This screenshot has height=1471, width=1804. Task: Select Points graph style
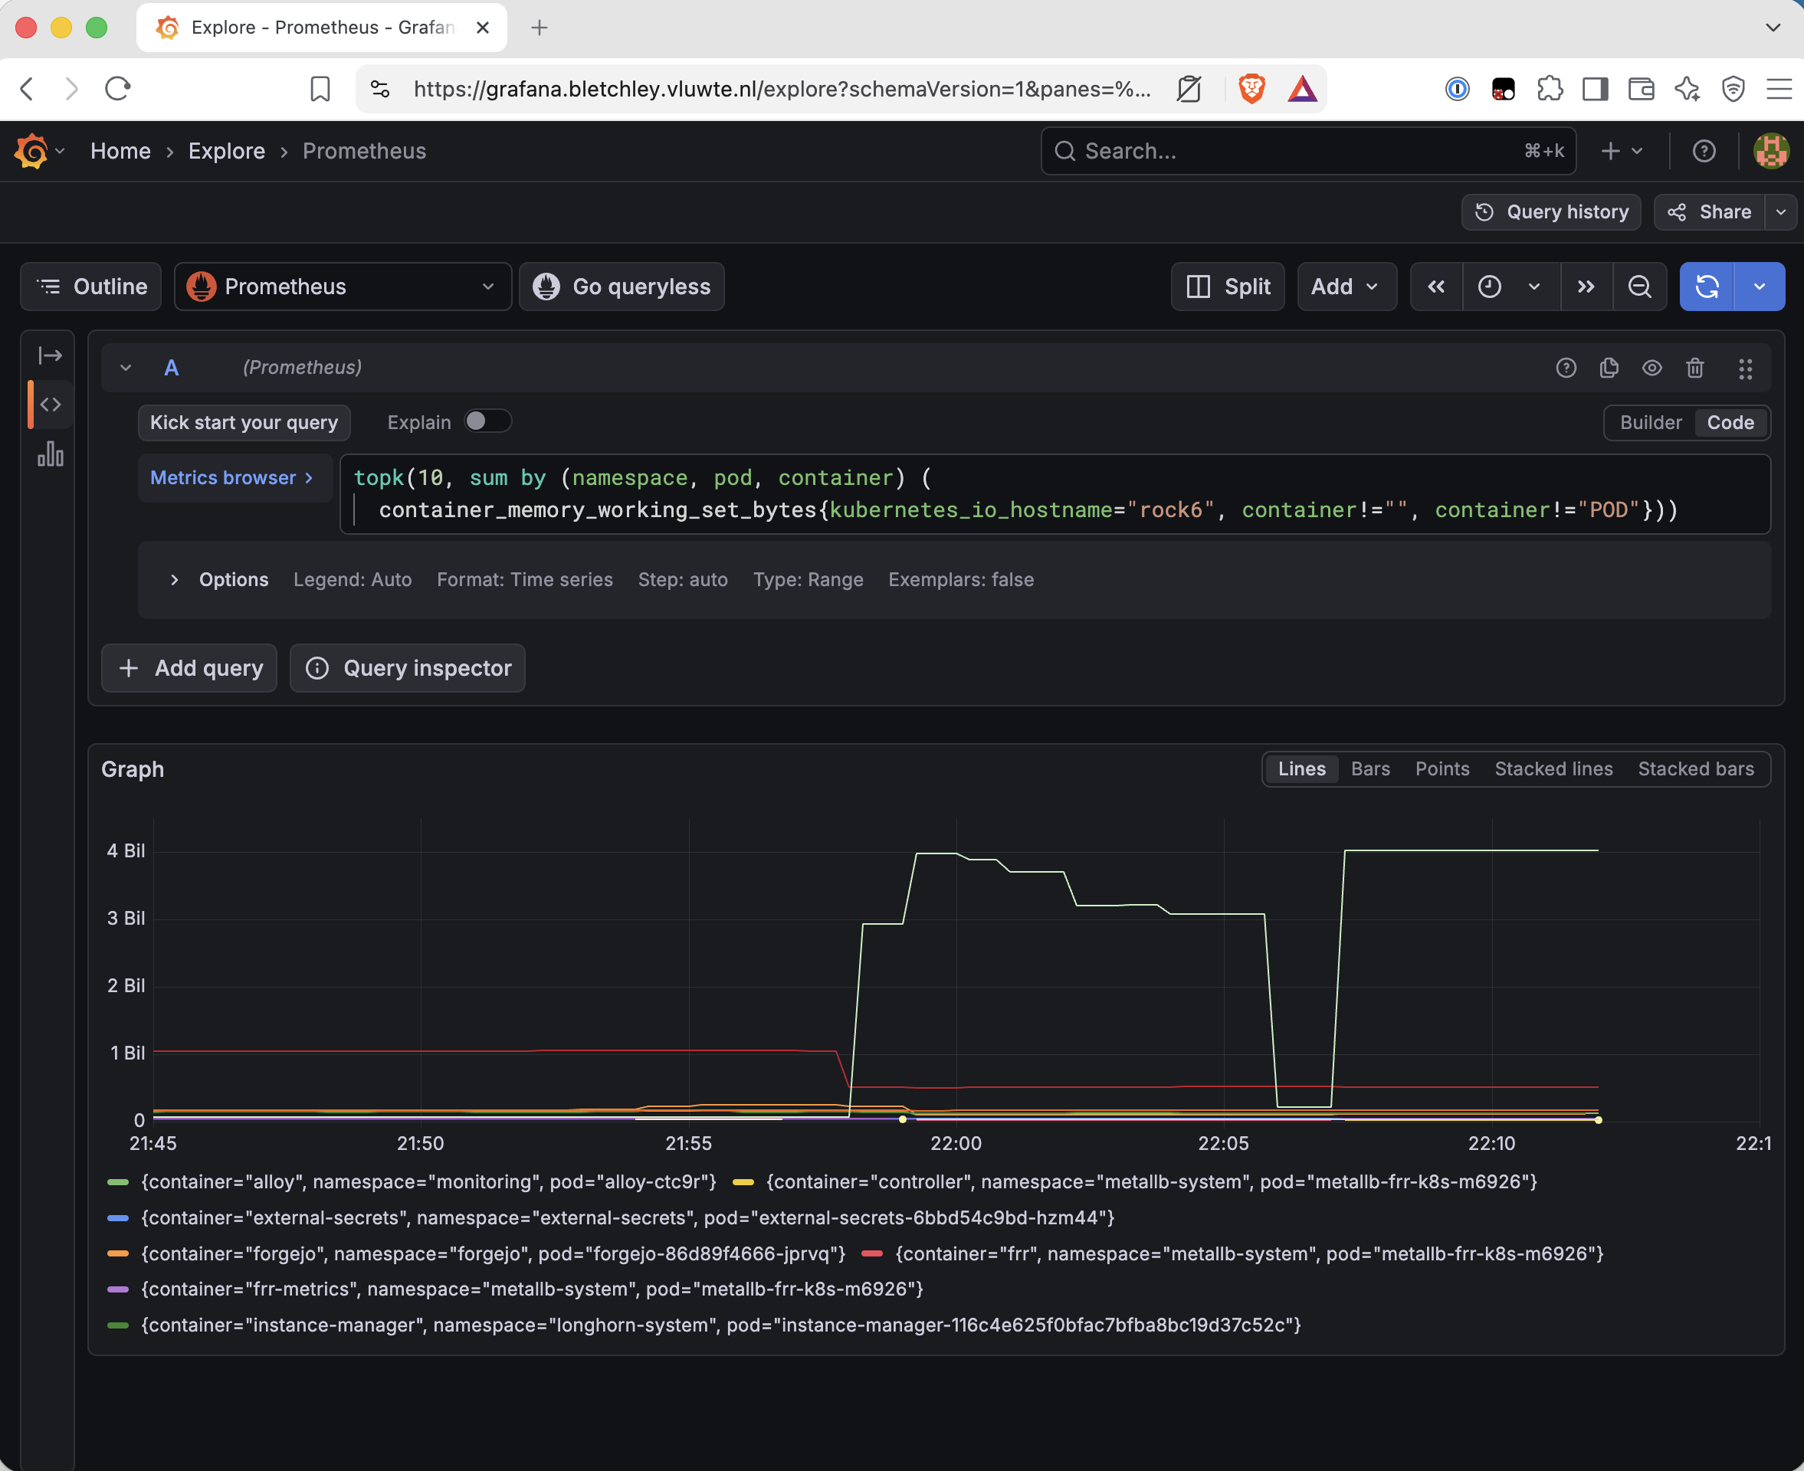point(1442,768)
